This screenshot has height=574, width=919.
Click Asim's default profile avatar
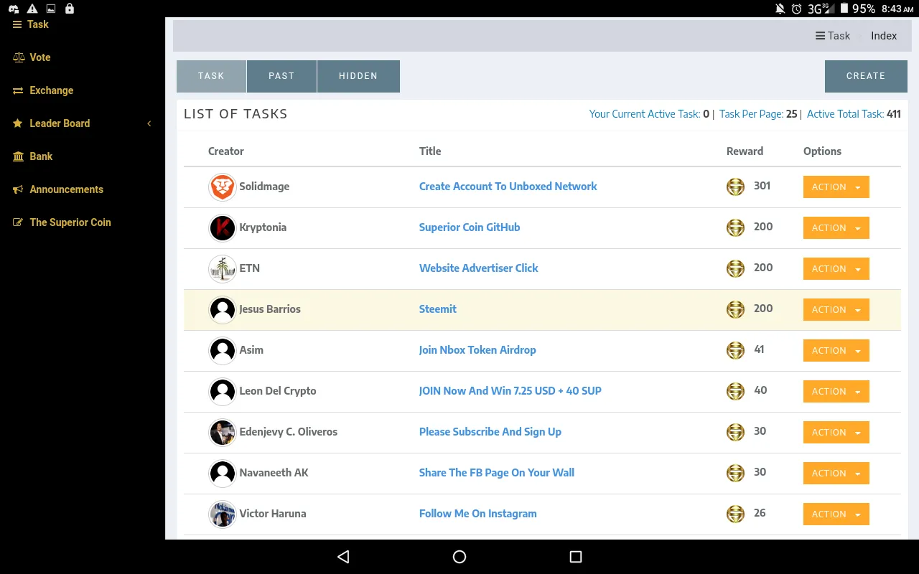coord(223,351)
